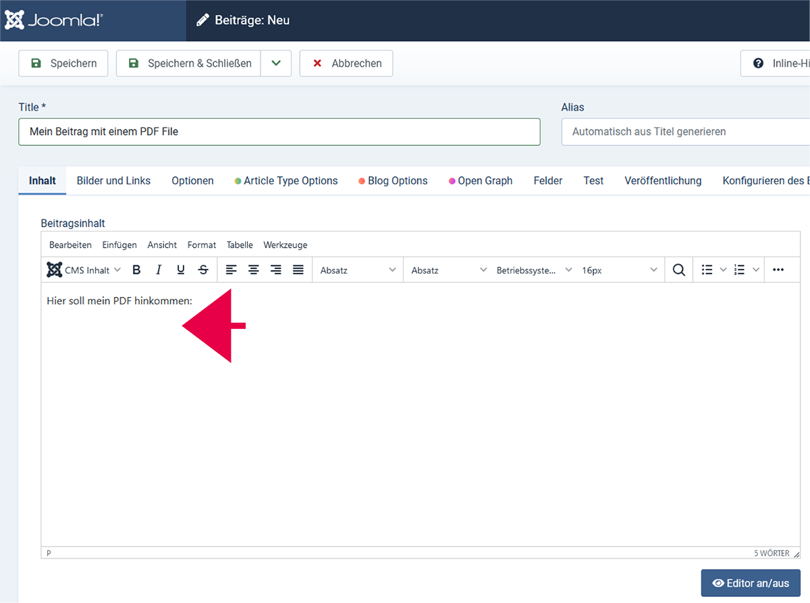Image resolution: width=810 pixels, height=603 pixels.
Task: Apply strikethrough formatting
Action: (x=203, y=270)
